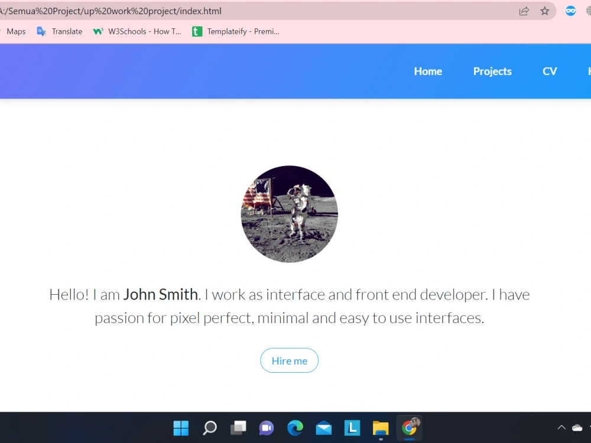Click the address bar URL text
591x443 pixels.
(x=111, y=11)
